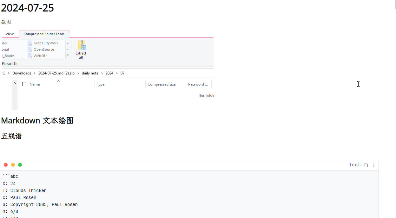Viewport: 396px width, 218px height.
Task: Click the Extract To gallery down arrow
Action: 68,49
